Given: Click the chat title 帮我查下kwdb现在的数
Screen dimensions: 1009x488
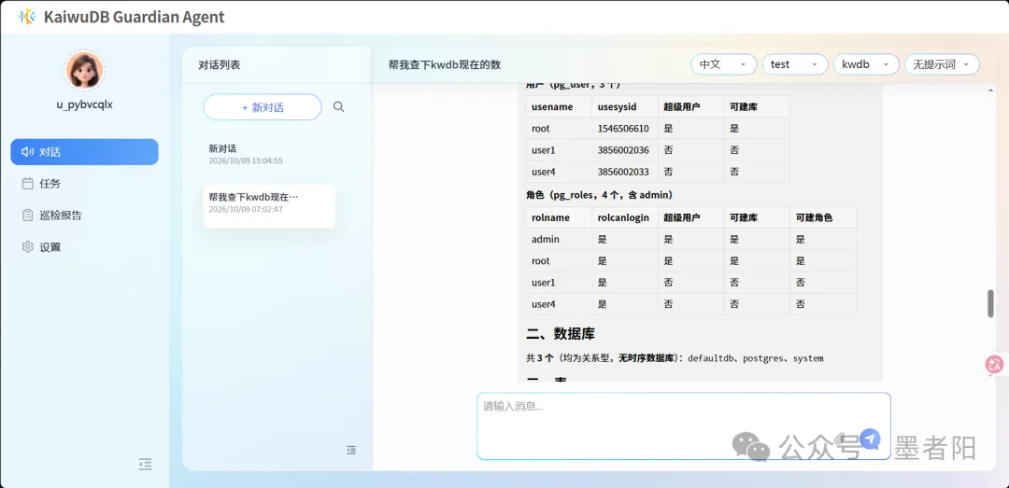Looking at the screenshot, I should pyautogui.click(x=445, y=65).
